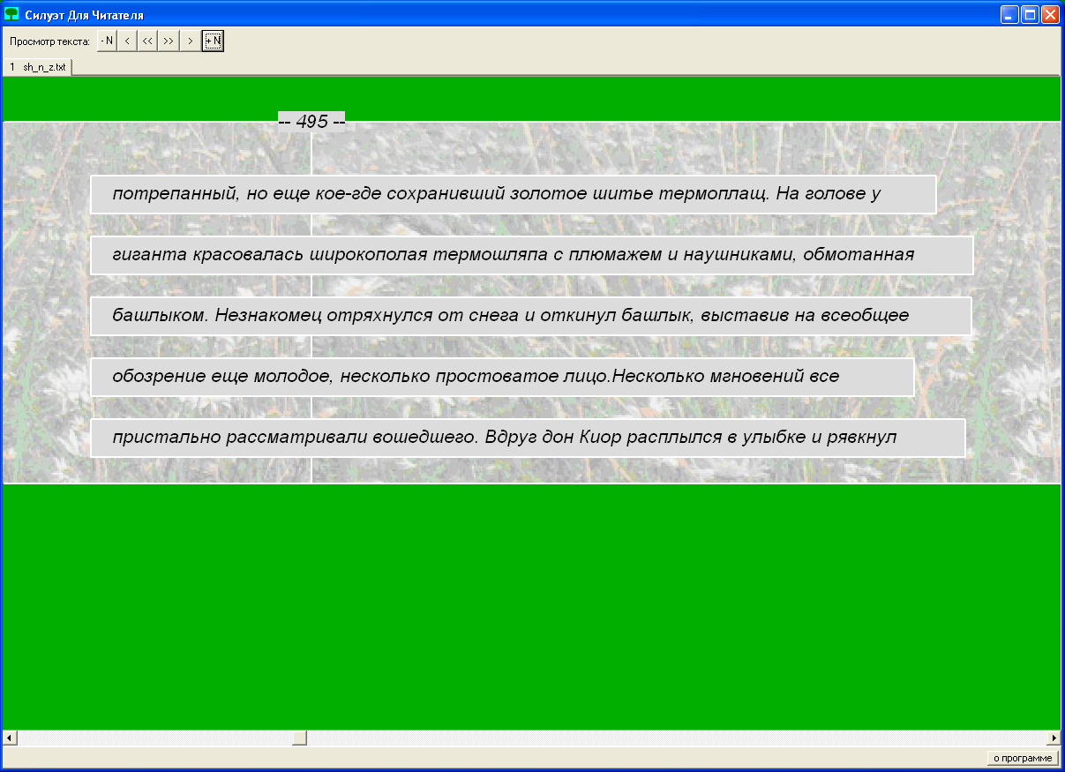Click the '+ N' navigation button

tap(213, 41)
